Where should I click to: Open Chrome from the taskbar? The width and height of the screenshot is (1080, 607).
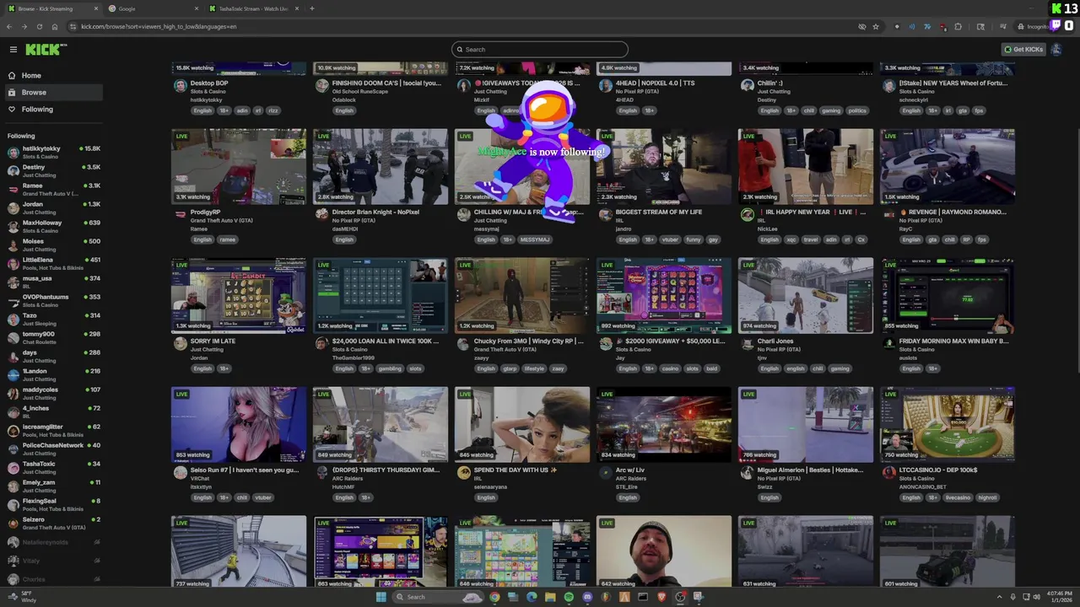494,597
